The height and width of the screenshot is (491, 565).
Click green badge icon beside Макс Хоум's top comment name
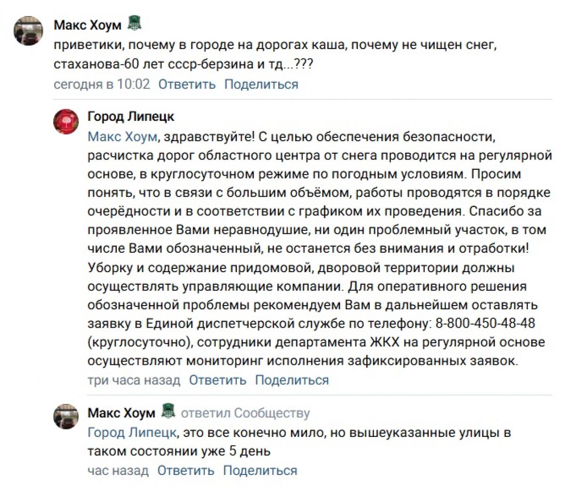[x=135, y=23]
